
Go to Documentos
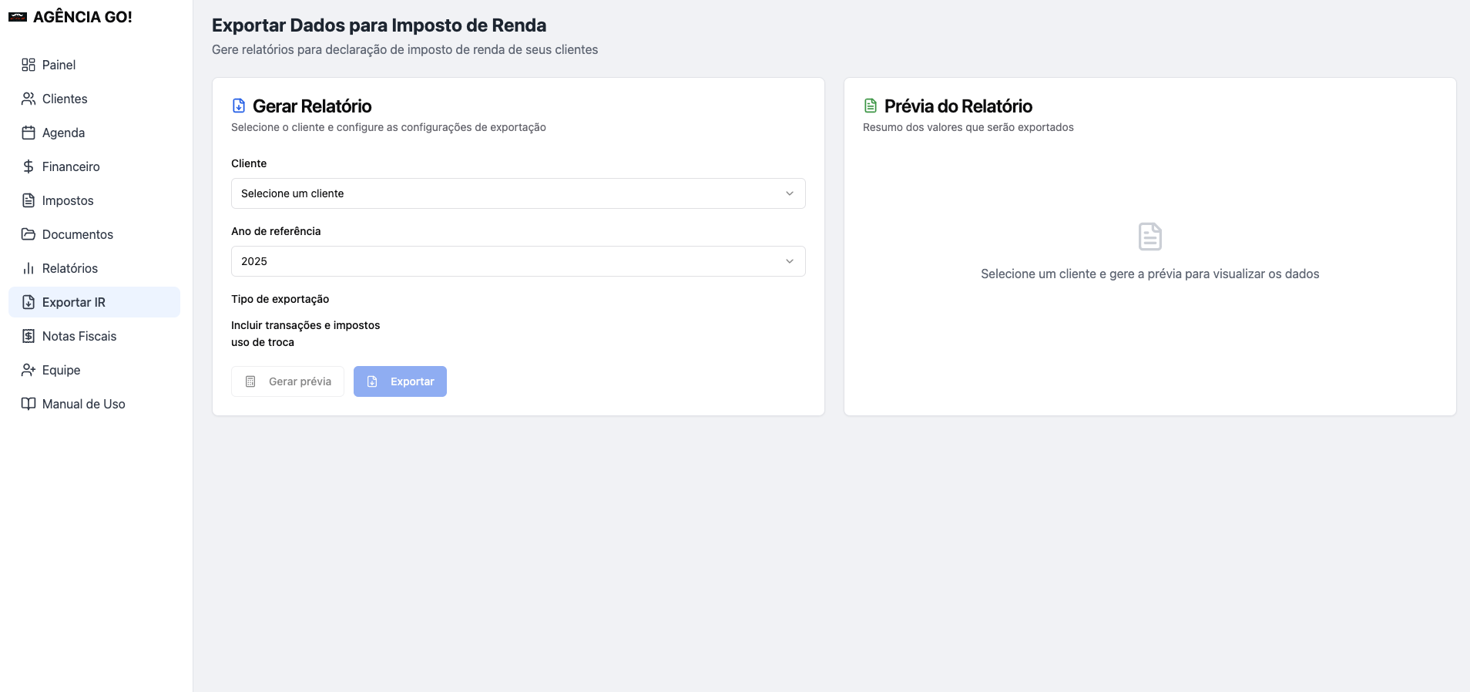[x=94, y=234]
